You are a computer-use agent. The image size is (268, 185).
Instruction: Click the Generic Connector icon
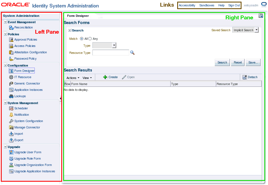point(11,83)
